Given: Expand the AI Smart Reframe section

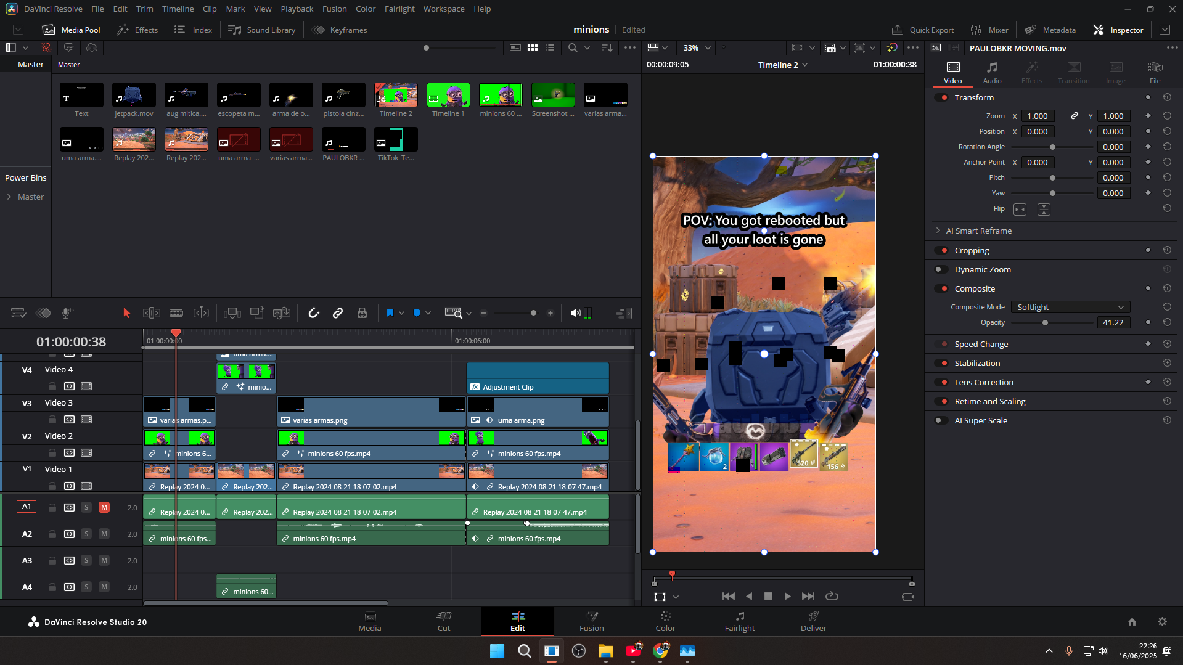Looking at the screenshot, I should pos(938,231).
